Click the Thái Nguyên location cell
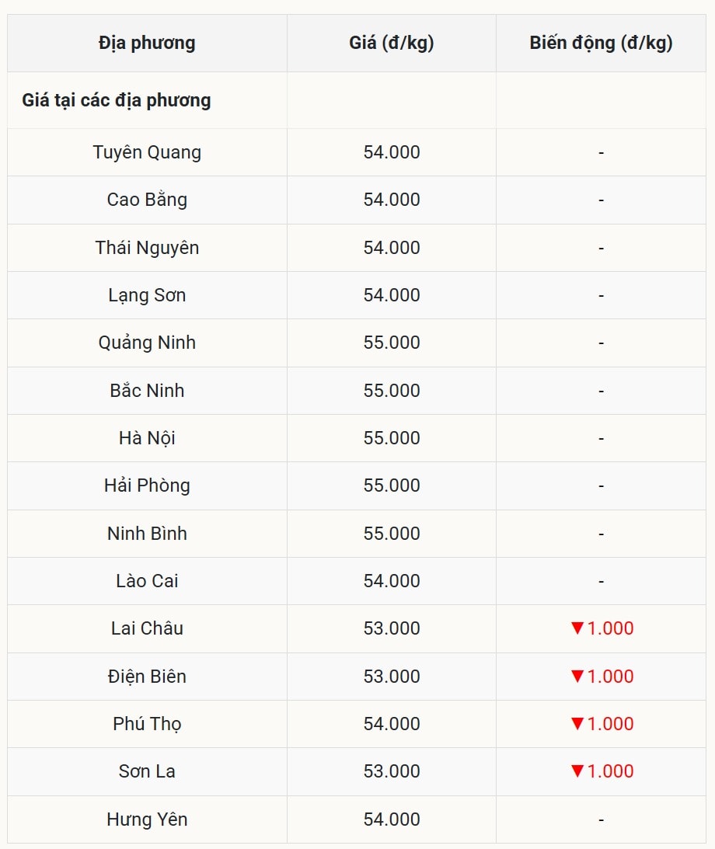Viewport: 715px width, 849px height. pyautogui.click(x=147, y=248)
